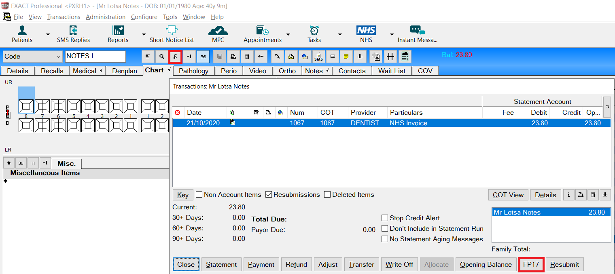Open the Tasks alarm clock icon
Screen dimensions: 615x274
314,34
